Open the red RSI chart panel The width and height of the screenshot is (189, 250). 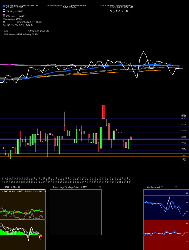(x=166, y=235)
